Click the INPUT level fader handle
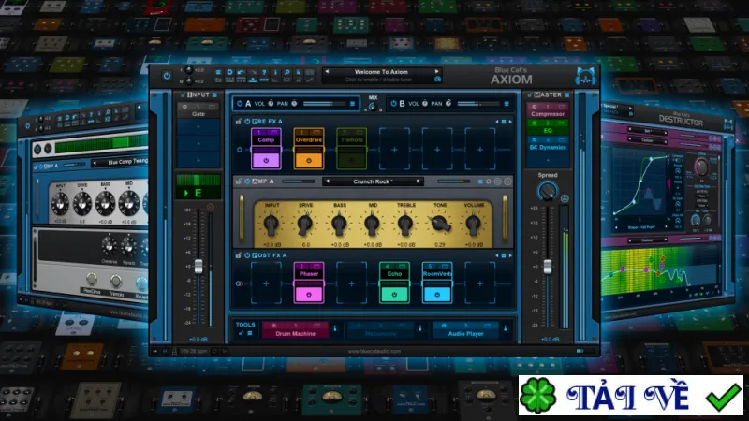 pyautogui.click(x=198, y=267)
